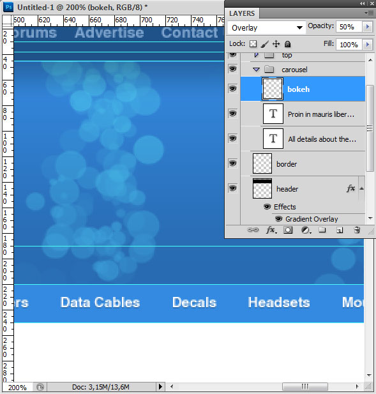Create a new layer

pos(340,230)
